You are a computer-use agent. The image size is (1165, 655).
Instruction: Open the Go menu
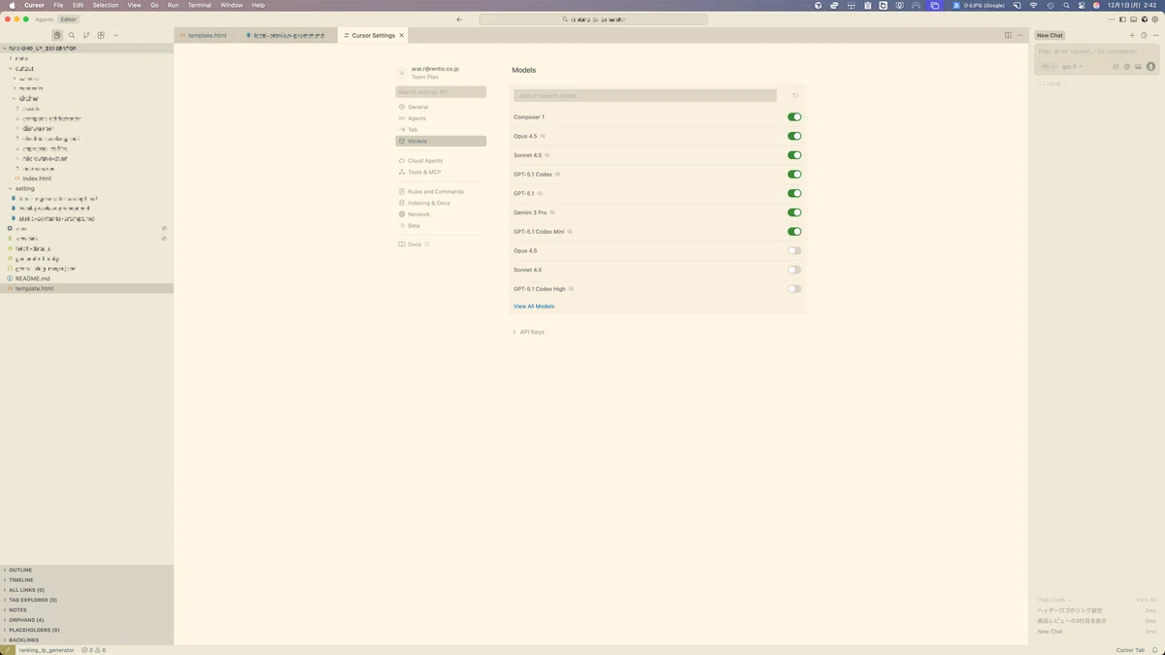click(x=154, y=5)
